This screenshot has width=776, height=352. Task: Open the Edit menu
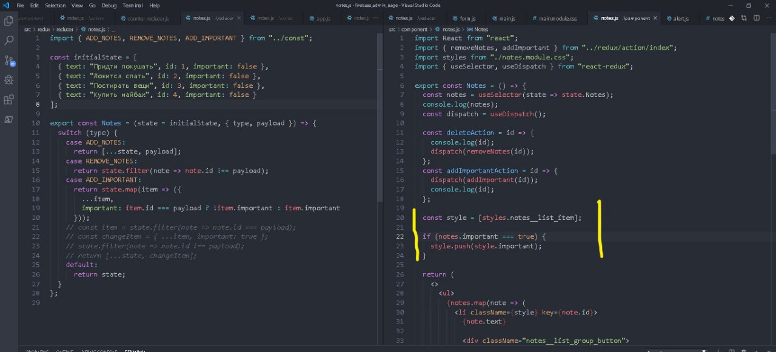coord(35,5)
